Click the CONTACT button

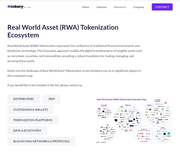162,7
